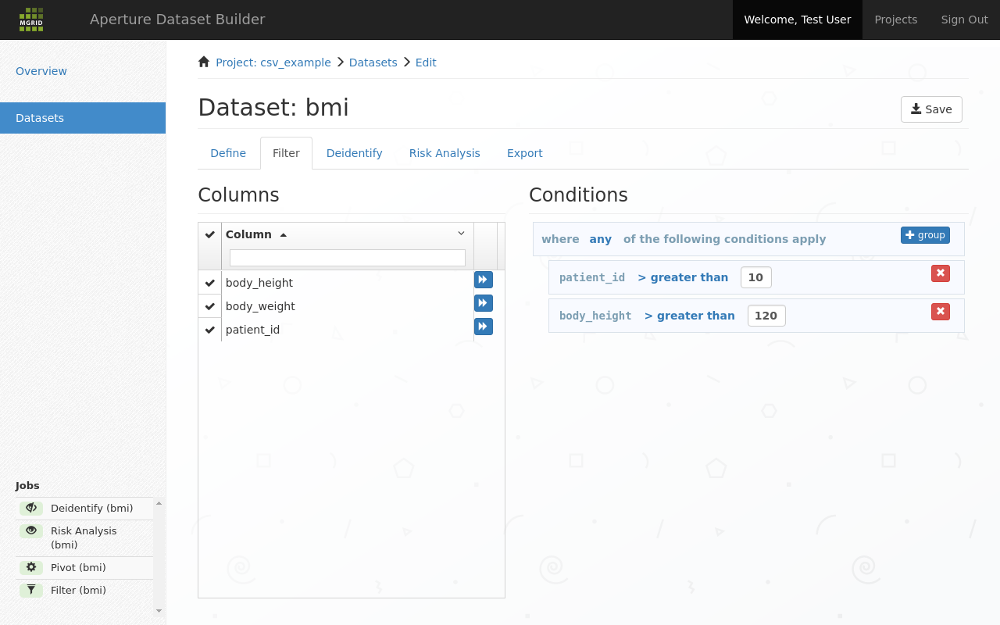Go to Project: csv_example breadcrumb
The height and width of the screenshot is (625, 1000).
tap(273, 62)
